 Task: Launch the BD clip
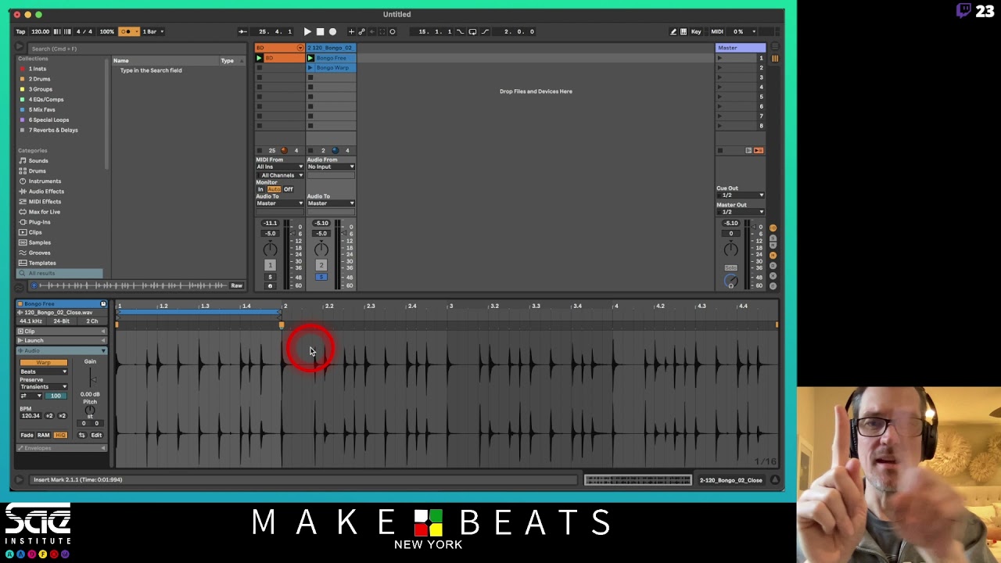pos(260,58)
